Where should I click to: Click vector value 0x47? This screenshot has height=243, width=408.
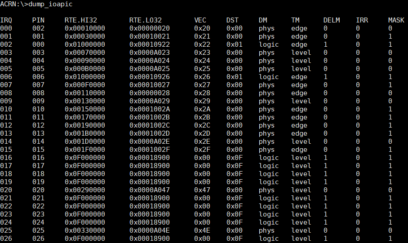(202, 190)
